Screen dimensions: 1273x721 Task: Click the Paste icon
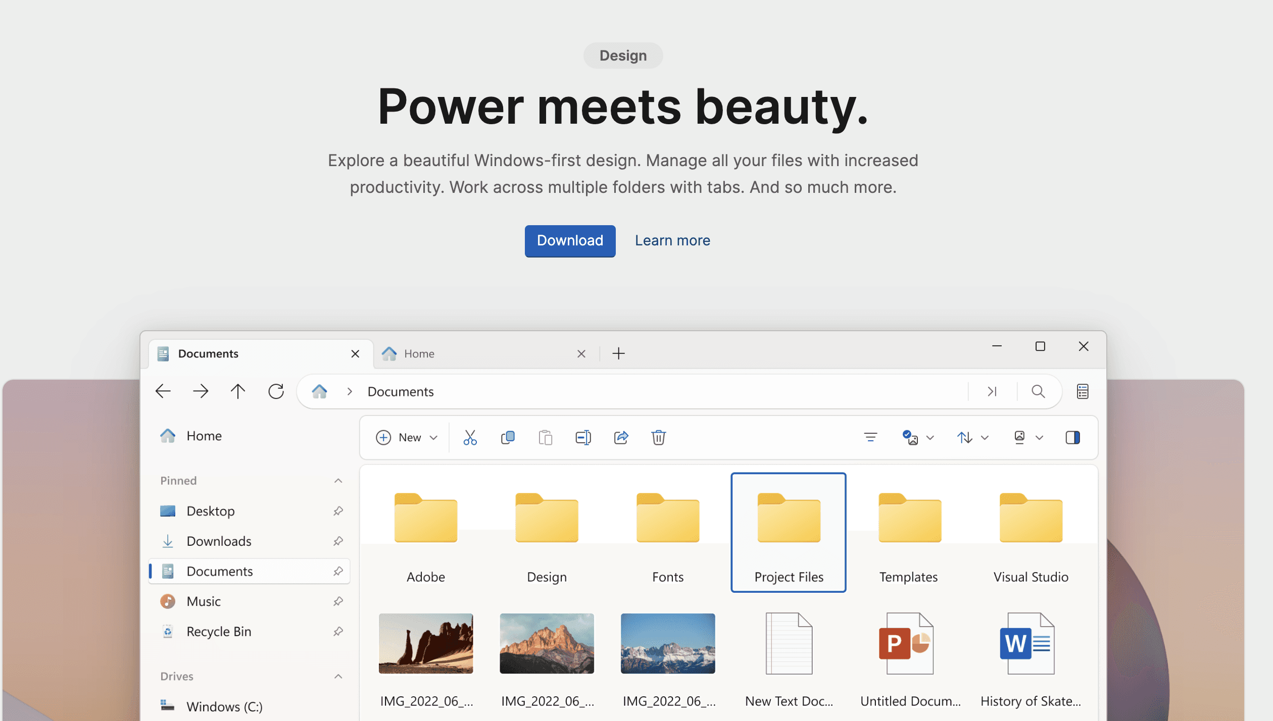(545, 437)
